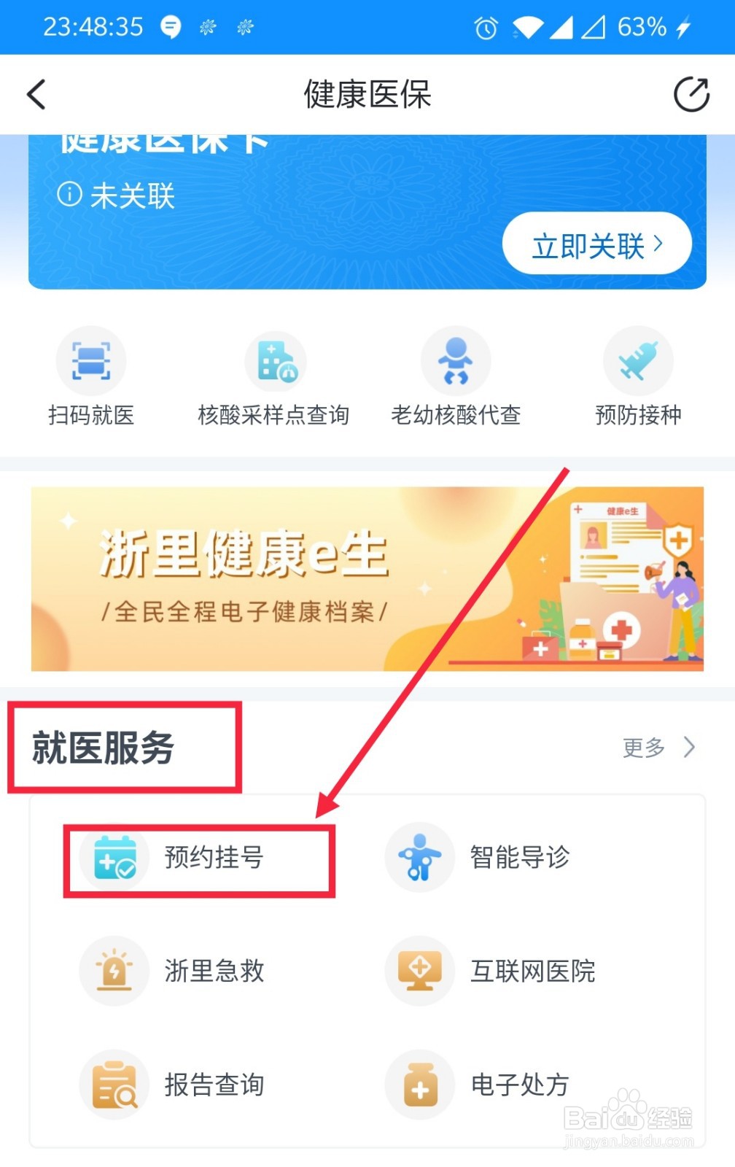This screenshot has width=735, height=1167.
Task: Tap the 立即关联 button
Action: (596, 244)
